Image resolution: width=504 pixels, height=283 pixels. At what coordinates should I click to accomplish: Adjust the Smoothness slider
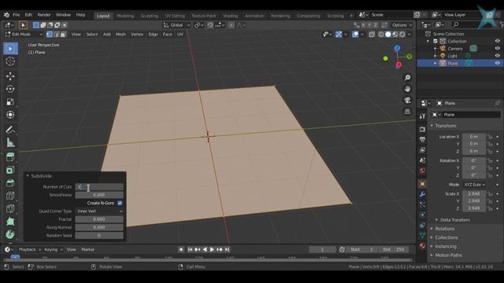click(x=99, y=195)
